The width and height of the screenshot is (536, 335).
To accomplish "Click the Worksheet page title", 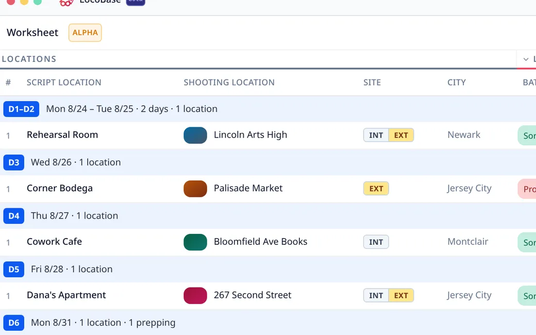I will [32, 32].
